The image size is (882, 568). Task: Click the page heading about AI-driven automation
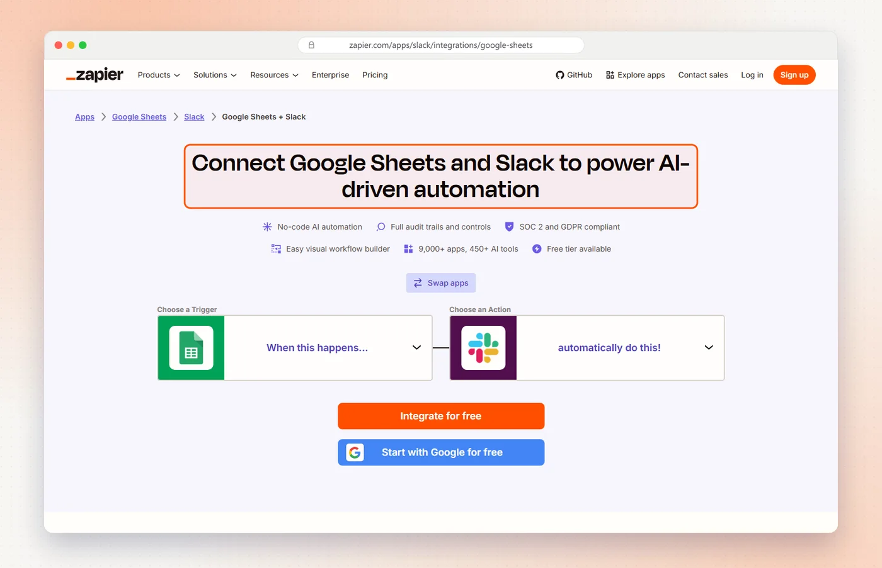pyautogui.click(x=441, y=176)
